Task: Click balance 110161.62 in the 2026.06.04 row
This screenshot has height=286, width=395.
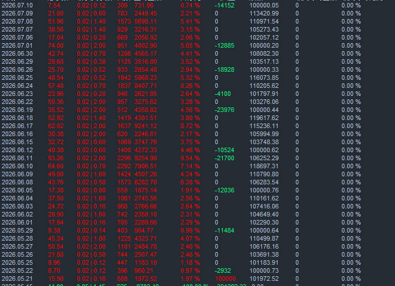Action: click(x=264, y=198)
